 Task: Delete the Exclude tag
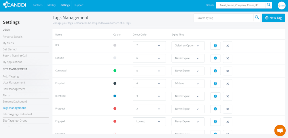pyautogui.click(x=228, y=58)
